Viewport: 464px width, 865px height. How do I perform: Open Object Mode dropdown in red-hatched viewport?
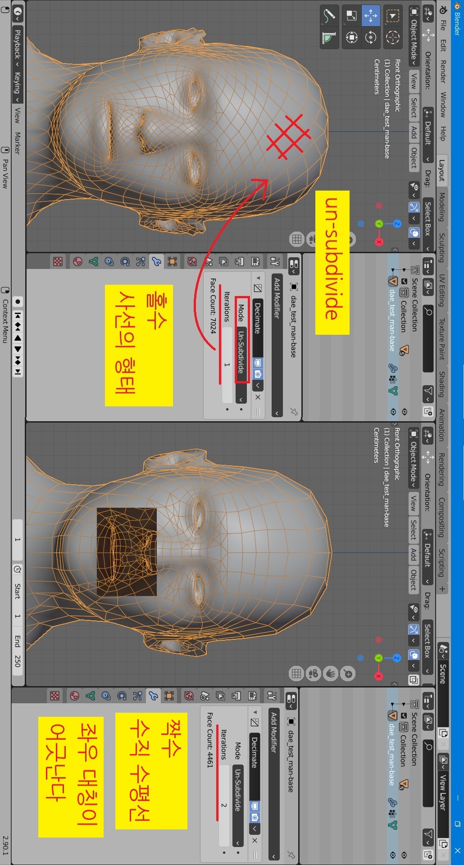tap(414, 36)
